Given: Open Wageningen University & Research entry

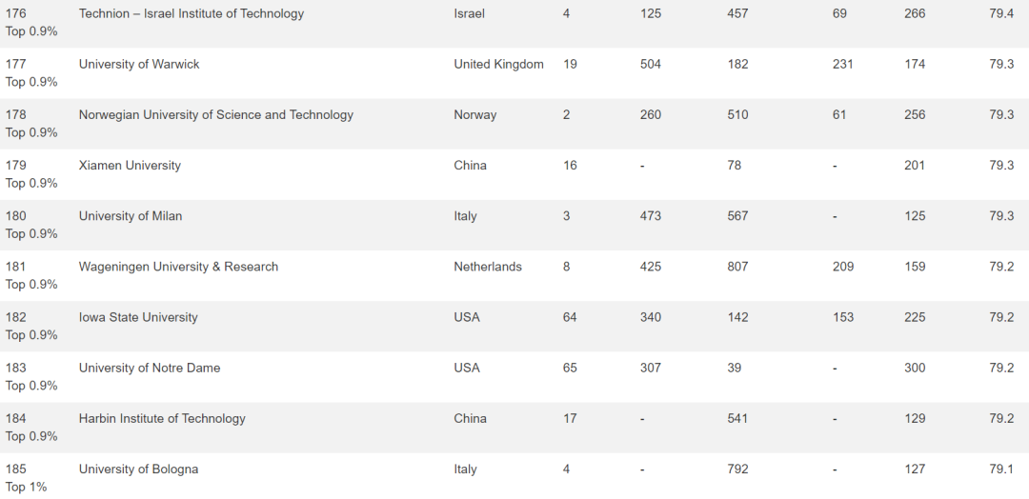Looking at the screenshot, I should point(178,267).
